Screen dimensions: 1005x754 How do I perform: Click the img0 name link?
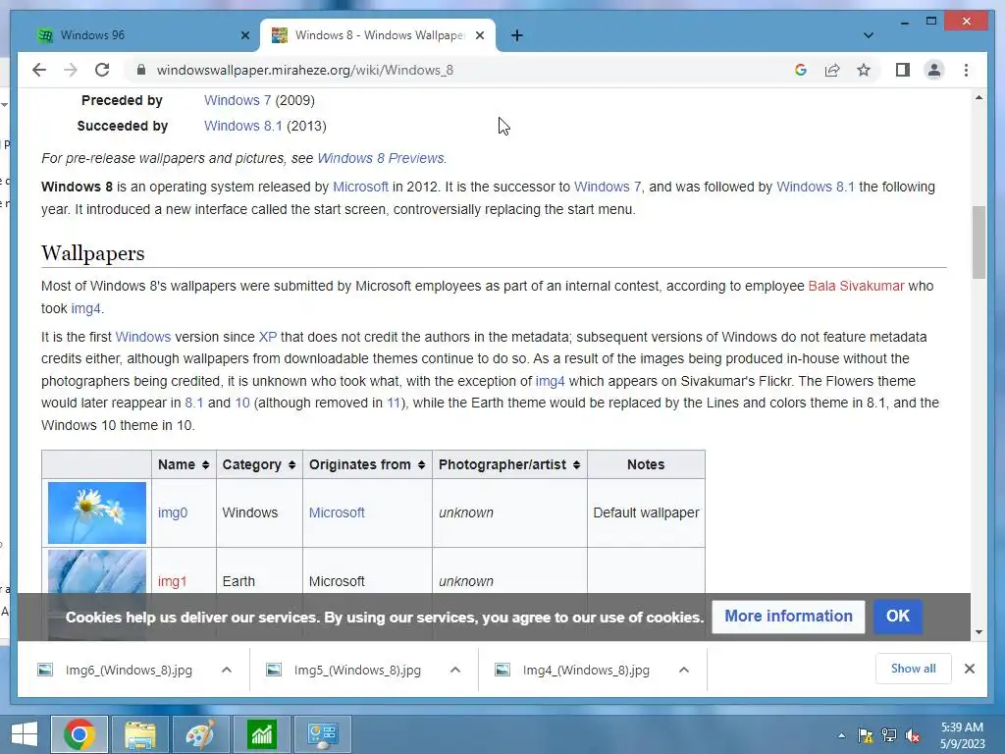click(x=173, y=512)
